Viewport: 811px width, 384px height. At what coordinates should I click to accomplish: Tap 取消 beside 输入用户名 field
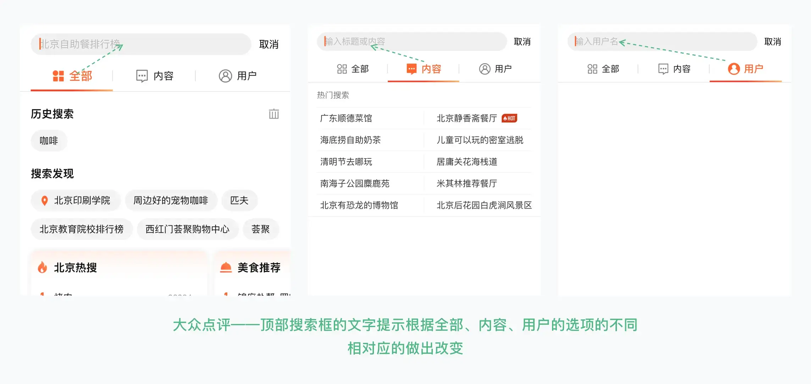pyautogui.click(x=772, y=42)
